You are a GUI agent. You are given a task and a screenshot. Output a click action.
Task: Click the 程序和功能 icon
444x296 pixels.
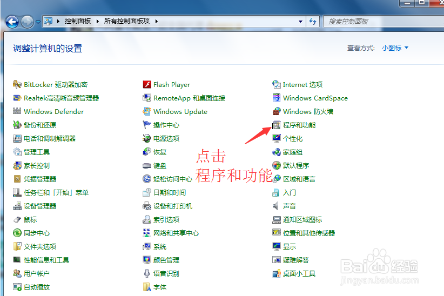coord(277,125)
